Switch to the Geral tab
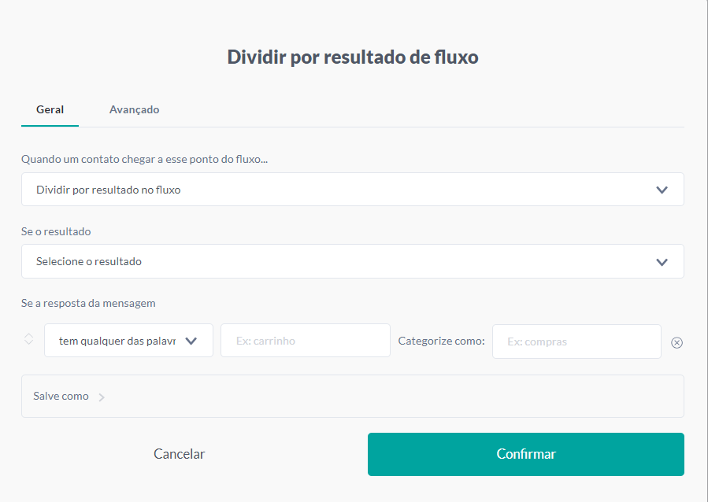The width and height of the screenshot is (708, 502). tap(50, 109)
